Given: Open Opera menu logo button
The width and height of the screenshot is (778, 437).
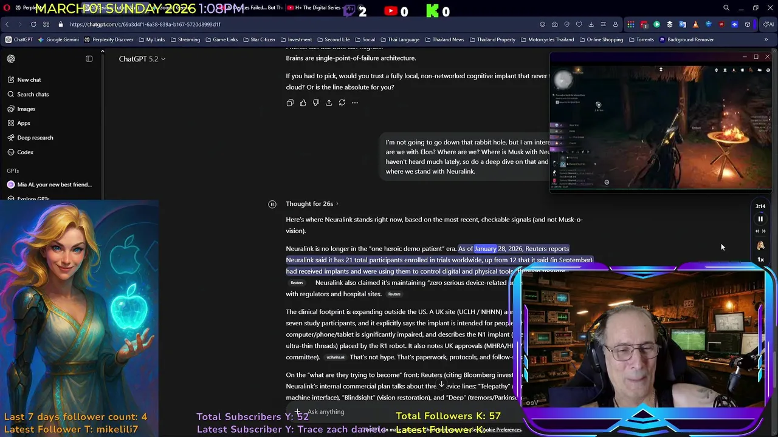Looking at the screenshot, I should coord(7,8).
